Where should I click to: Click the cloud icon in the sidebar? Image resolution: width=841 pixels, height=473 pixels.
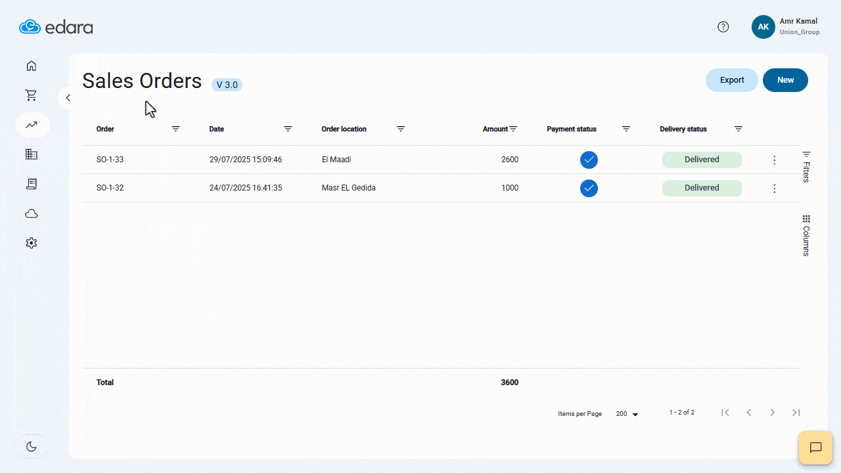click(x=31, y=213)
